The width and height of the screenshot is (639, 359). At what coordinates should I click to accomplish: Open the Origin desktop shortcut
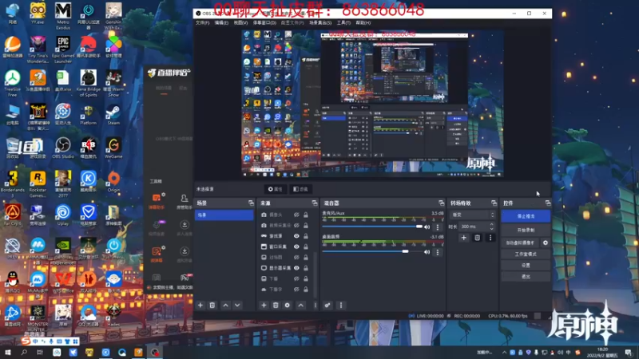click(x=113, y=182)
